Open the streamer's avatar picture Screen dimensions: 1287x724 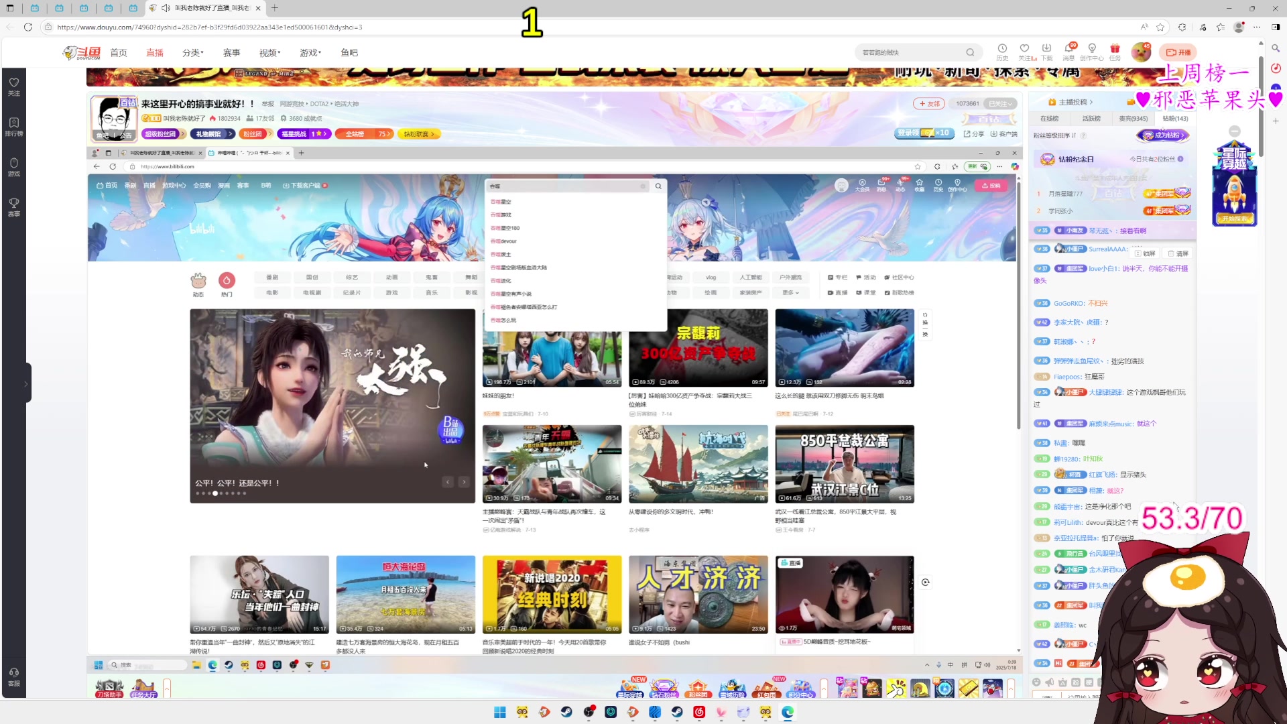(113, 118)
